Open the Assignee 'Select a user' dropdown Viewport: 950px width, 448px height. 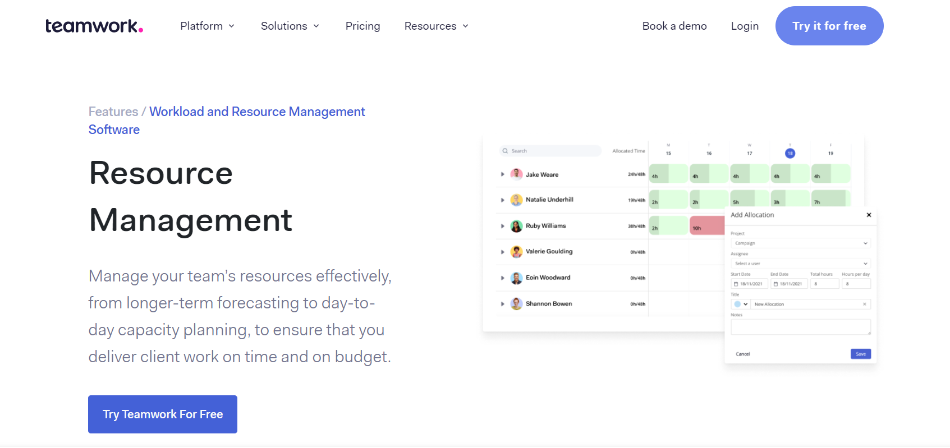(x=801, y=264)
